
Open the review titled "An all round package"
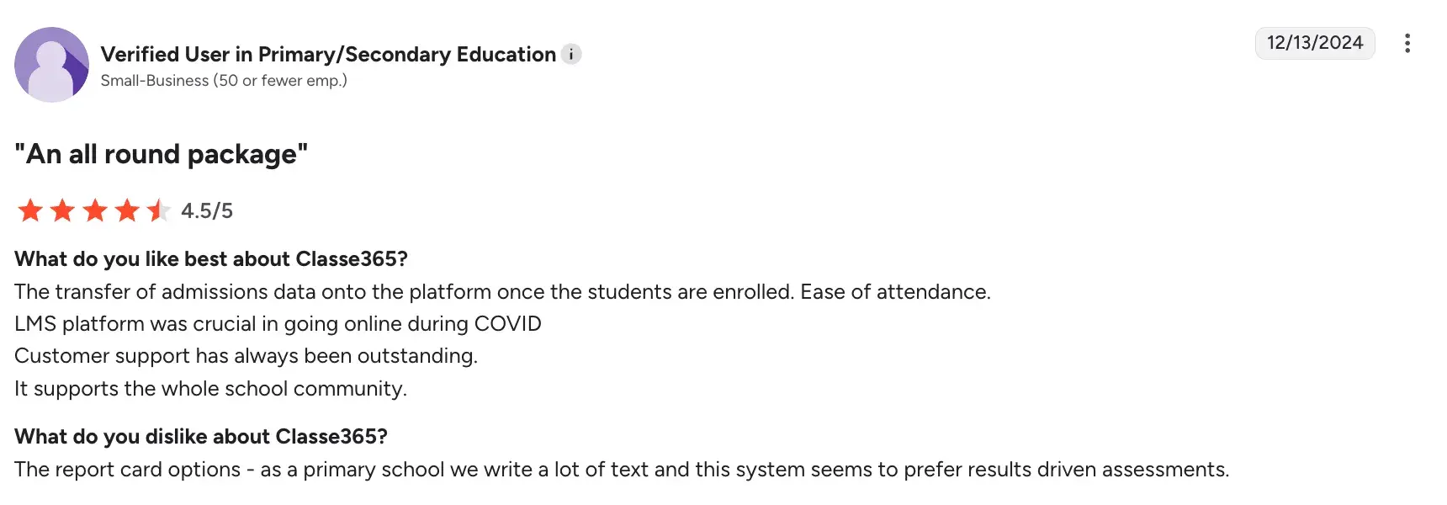click(x=161, y=153)
